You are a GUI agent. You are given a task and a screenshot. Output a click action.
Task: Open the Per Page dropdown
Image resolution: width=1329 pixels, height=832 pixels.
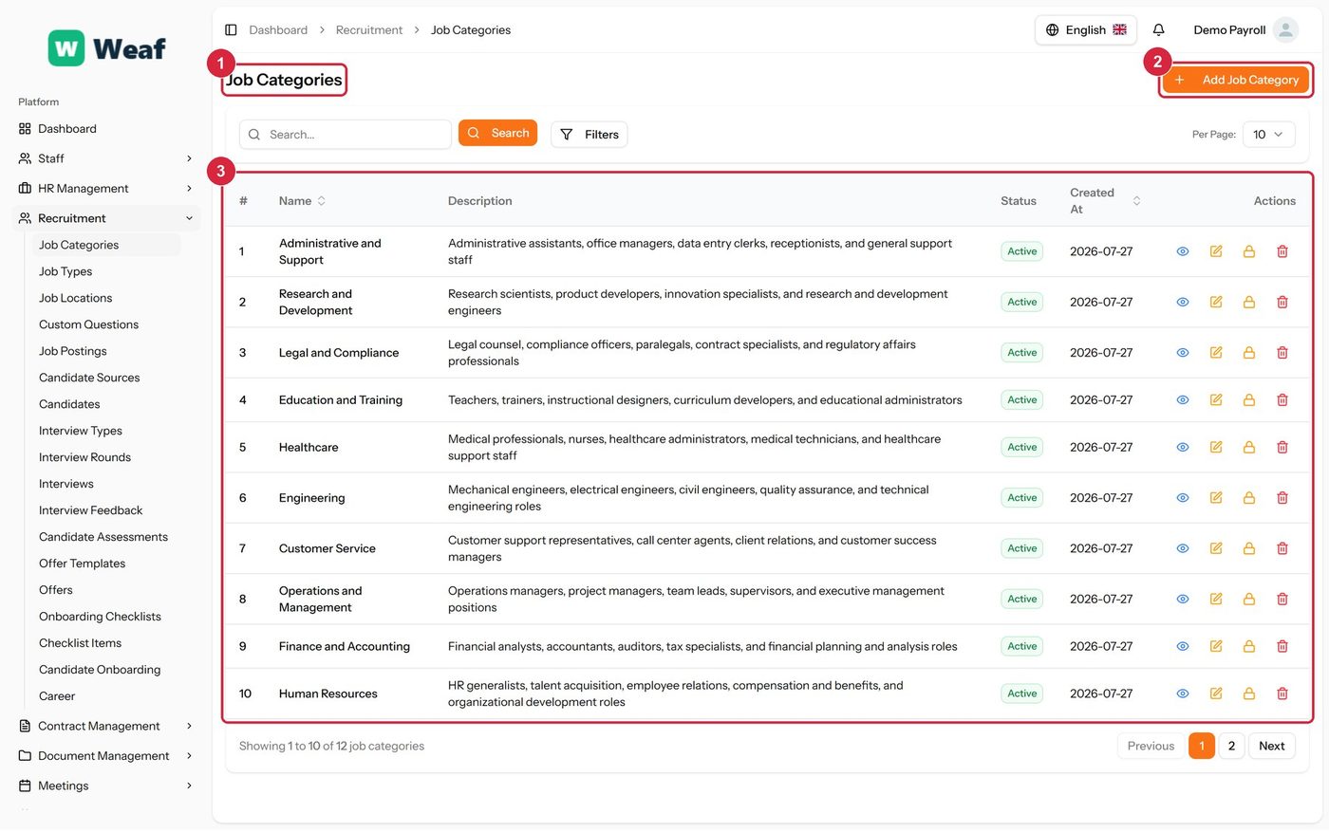pos(1268,135)
